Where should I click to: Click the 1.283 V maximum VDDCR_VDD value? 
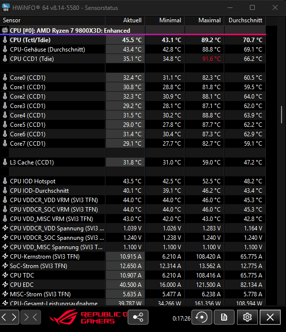click(x=211, y=228)
